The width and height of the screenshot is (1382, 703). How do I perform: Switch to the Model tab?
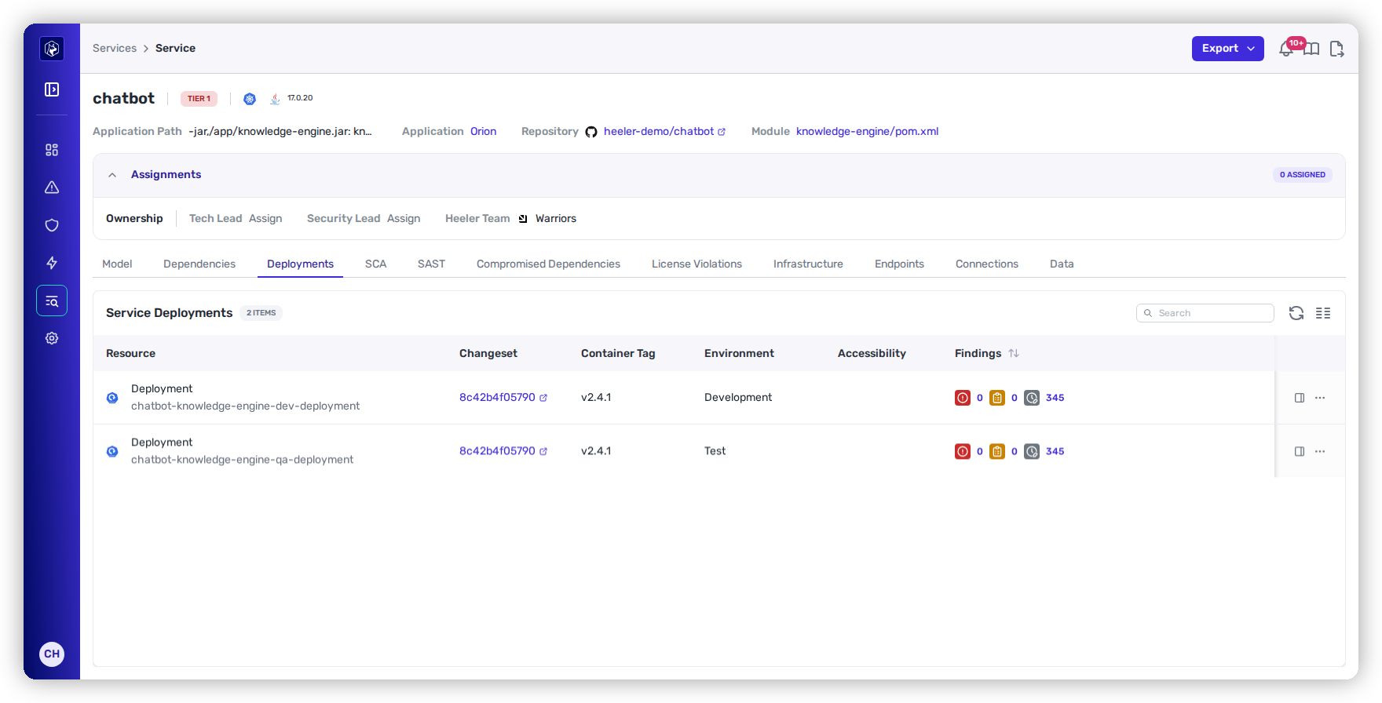tap(117, 264)
